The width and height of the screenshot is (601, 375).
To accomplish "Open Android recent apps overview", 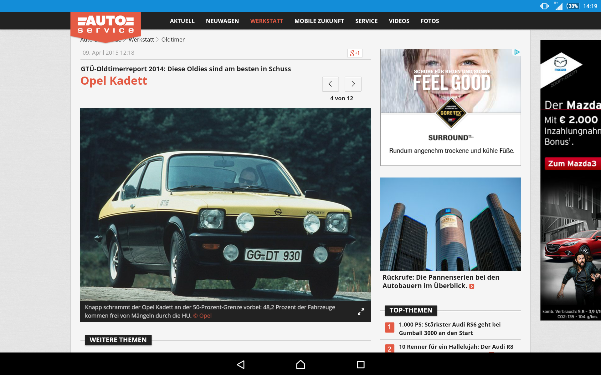I will (361, 364).
